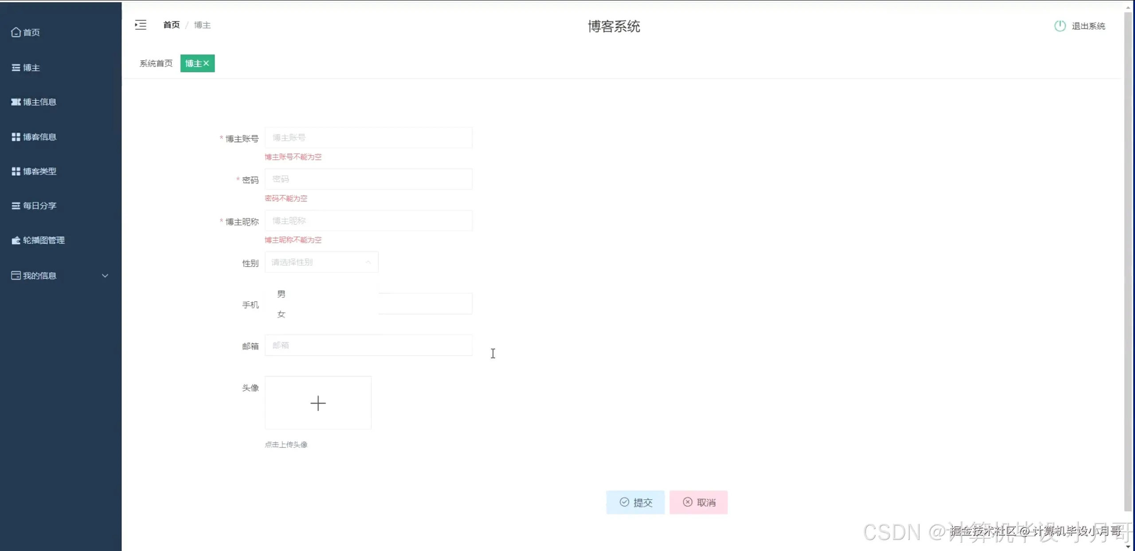Expand 我的信息 sidebar submenu chevron

pyautogui.click(x=105, y=275)
